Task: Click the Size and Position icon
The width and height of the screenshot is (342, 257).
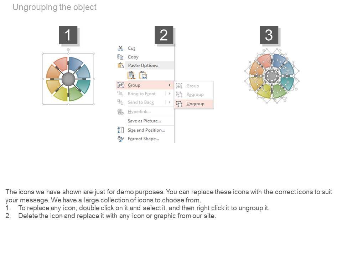Action: click(120, 130)
